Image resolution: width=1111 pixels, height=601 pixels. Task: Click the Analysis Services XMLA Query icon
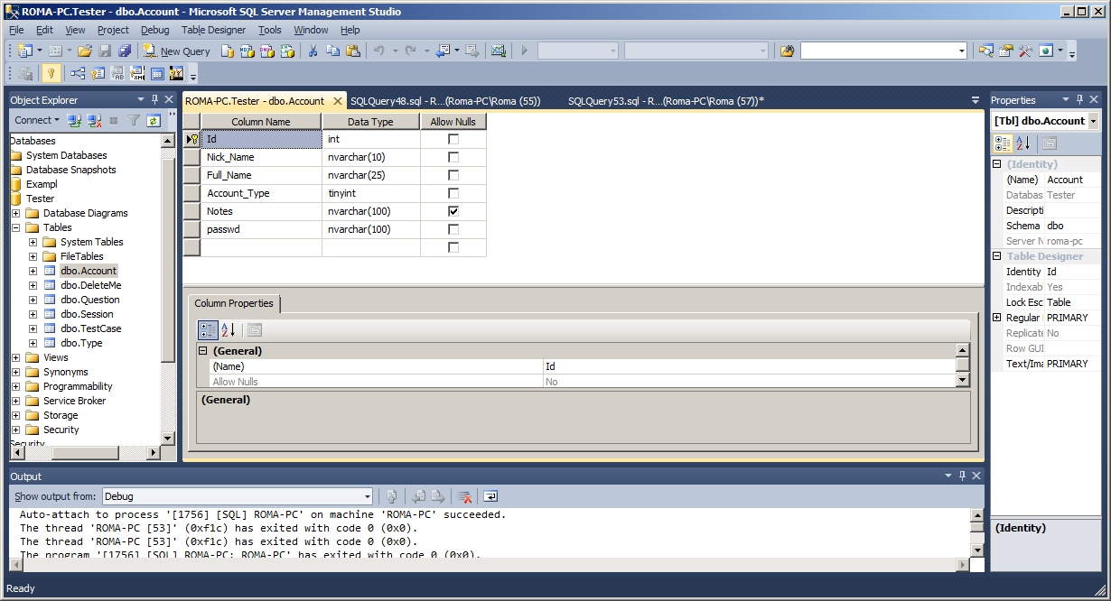[287, 51]
